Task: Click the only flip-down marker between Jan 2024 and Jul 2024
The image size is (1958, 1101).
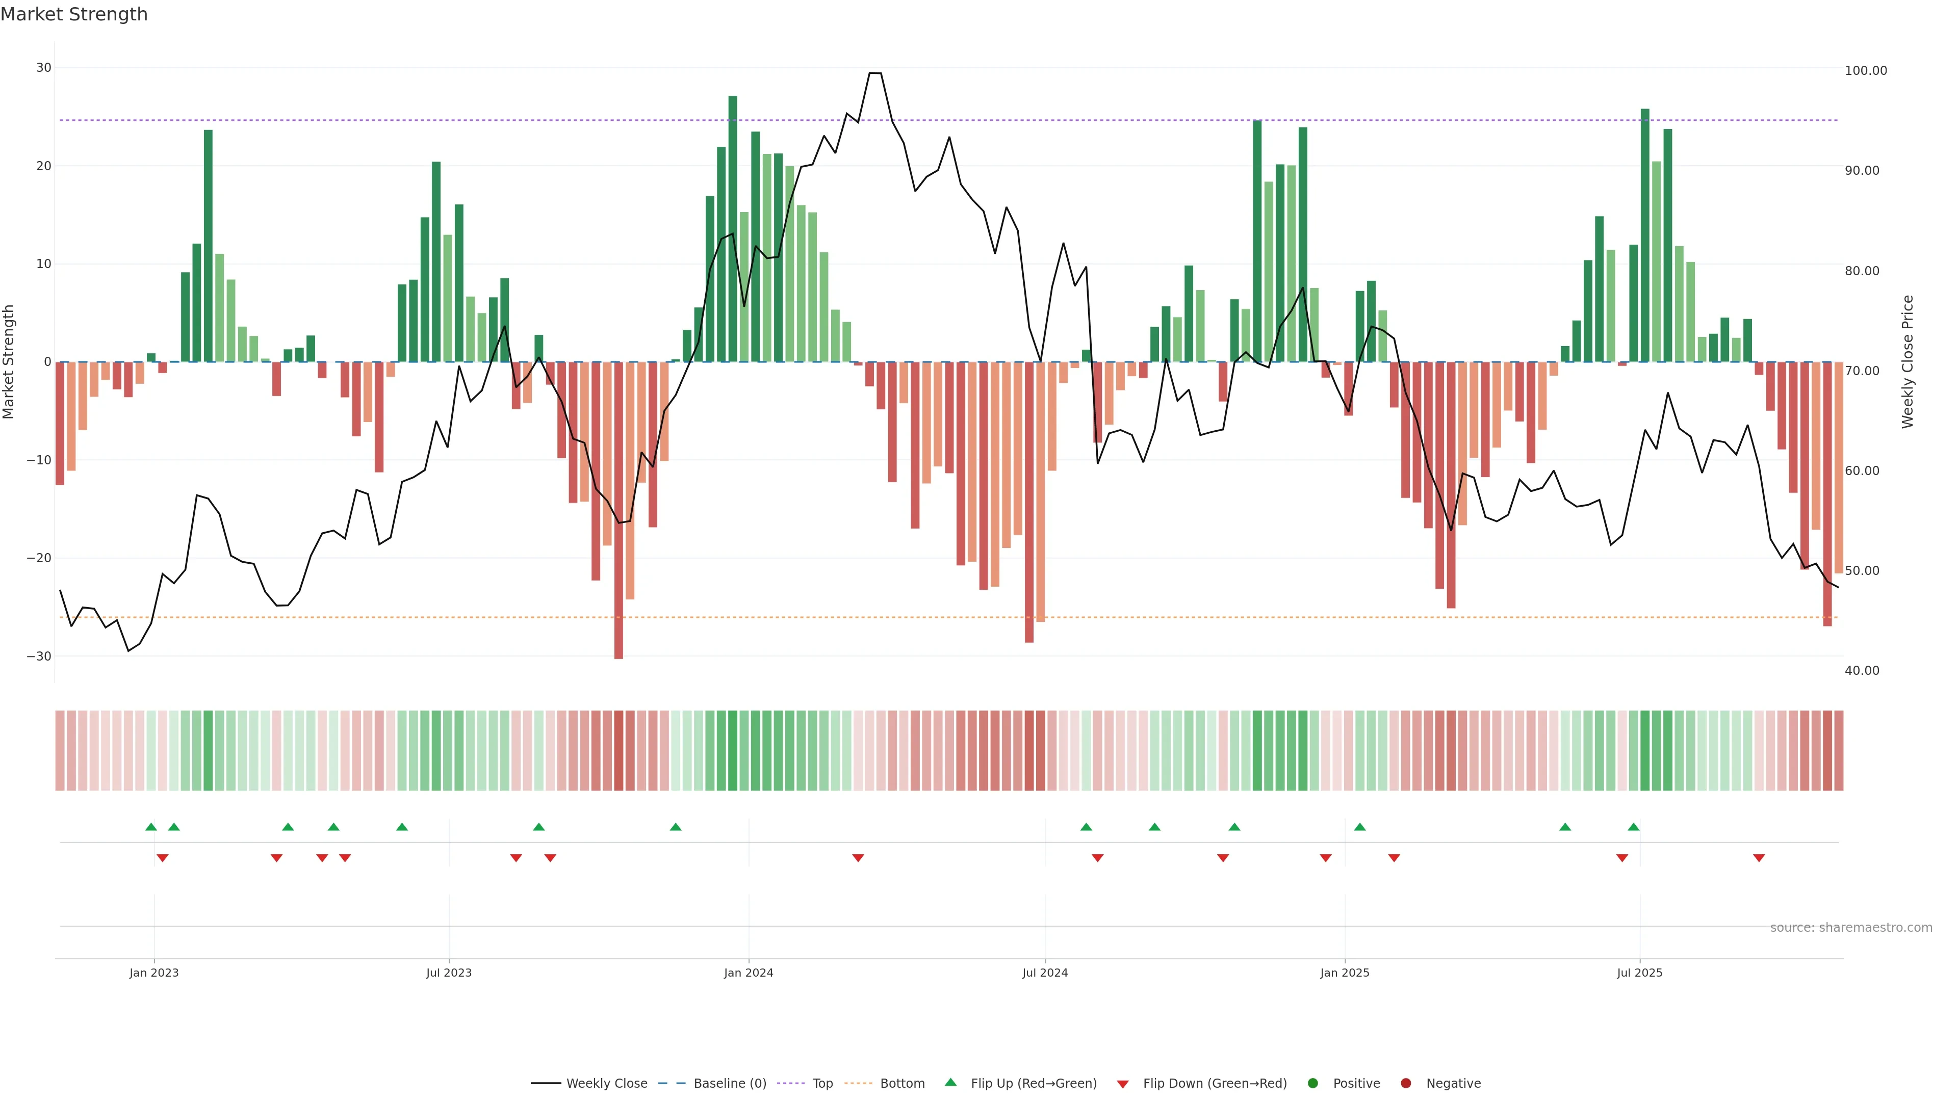Action: [x=858, y=858]
